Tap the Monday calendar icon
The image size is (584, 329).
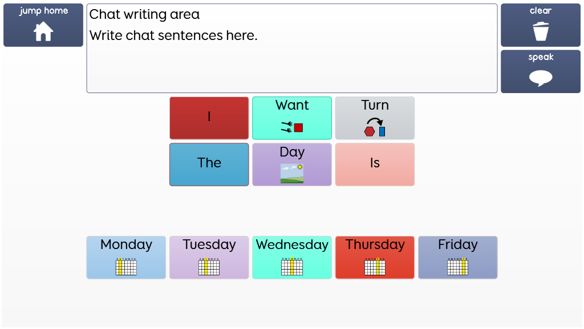pos(126,267)
